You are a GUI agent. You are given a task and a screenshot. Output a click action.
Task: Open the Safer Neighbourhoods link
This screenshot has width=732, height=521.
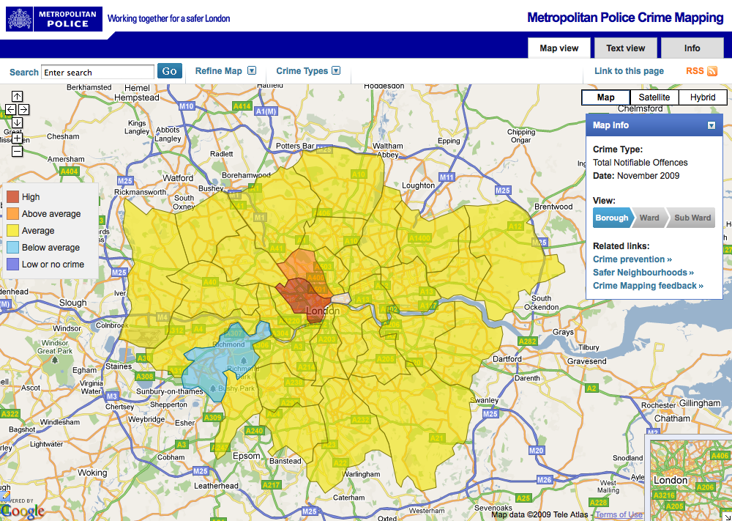643,273
